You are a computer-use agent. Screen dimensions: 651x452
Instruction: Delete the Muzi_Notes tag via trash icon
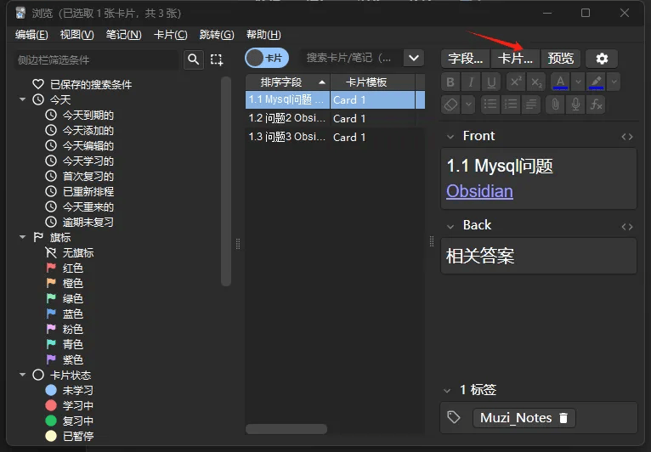click(x=563, y=418)
